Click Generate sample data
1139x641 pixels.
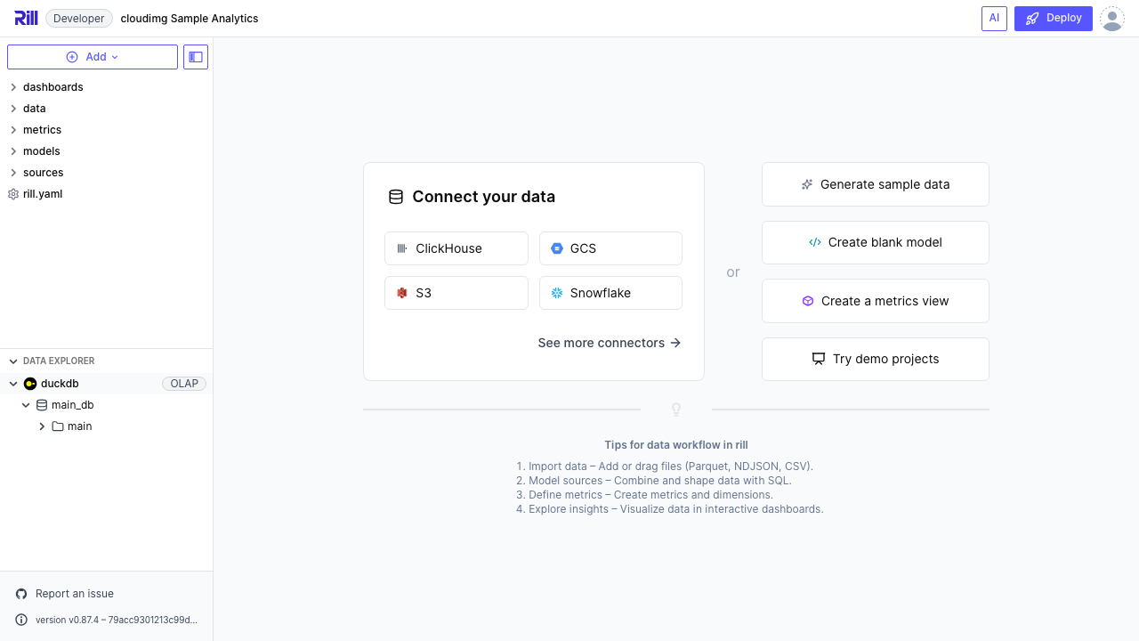[x=876, y=184]
